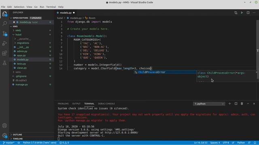Select Python interpreter in status bar
This screenshot has width=259, height=145.
(x=40, y=143)
